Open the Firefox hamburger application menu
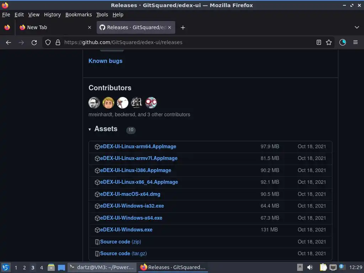364x273 pixels. pyautogui.click(x=355, y=43)
